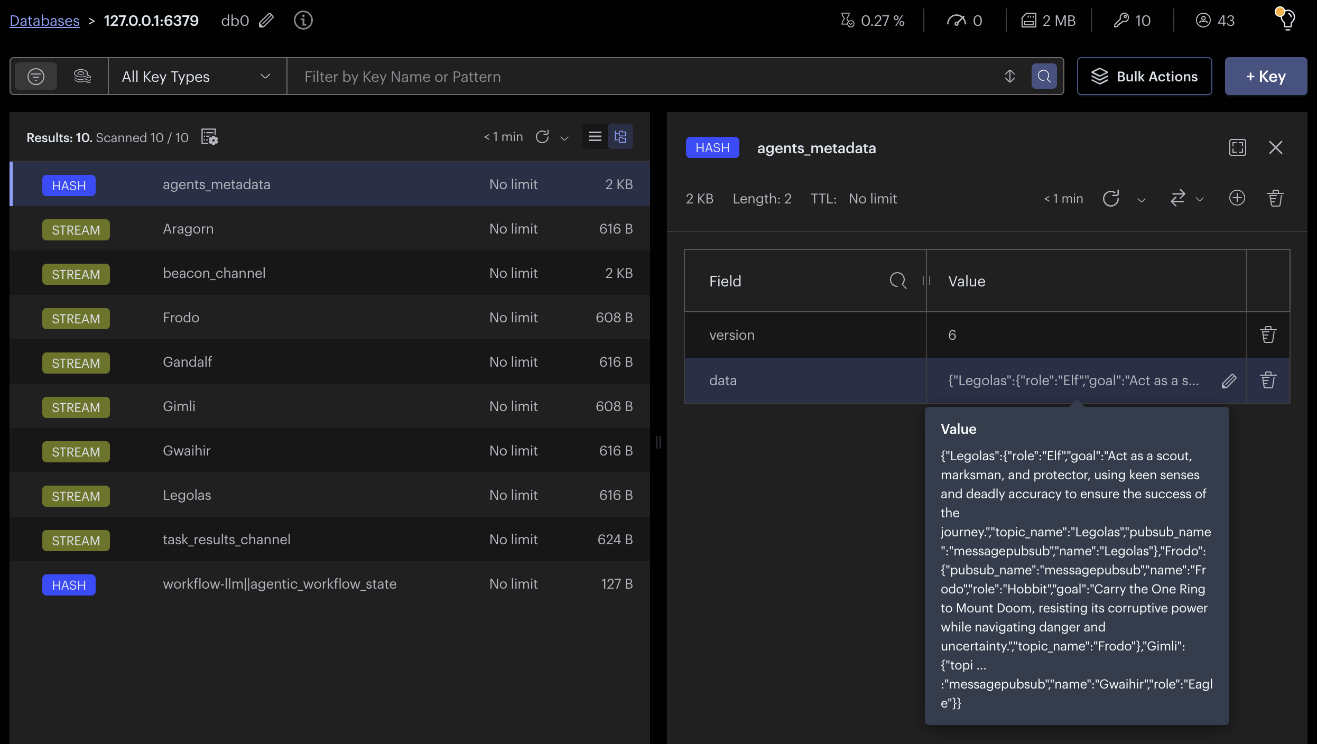Go back to Databases link
The height and width of the screenshot is (744, 1317).
pyautogui.click(x=44, y=21)
